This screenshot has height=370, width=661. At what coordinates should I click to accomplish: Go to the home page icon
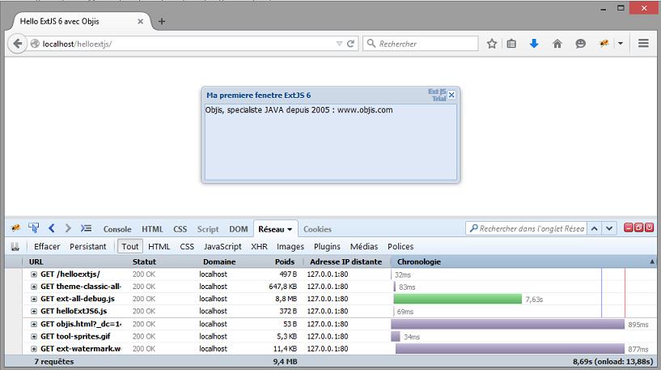[x=557, y=44]
